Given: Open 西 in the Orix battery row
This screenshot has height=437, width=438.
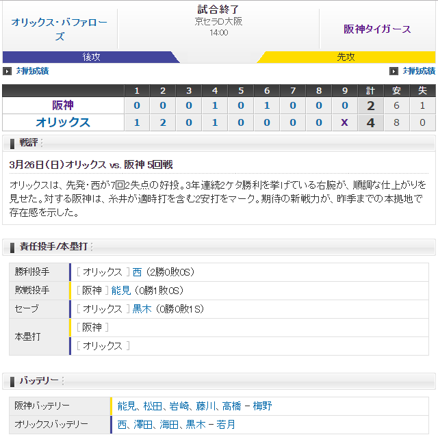Looking at the screenshot, I should tap(123, 425).
